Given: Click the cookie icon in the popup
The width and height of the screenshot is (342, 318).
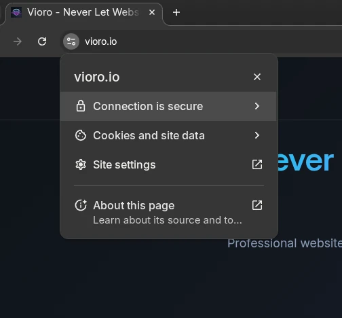Looking at the screenshot, I should tap(81, 135).
